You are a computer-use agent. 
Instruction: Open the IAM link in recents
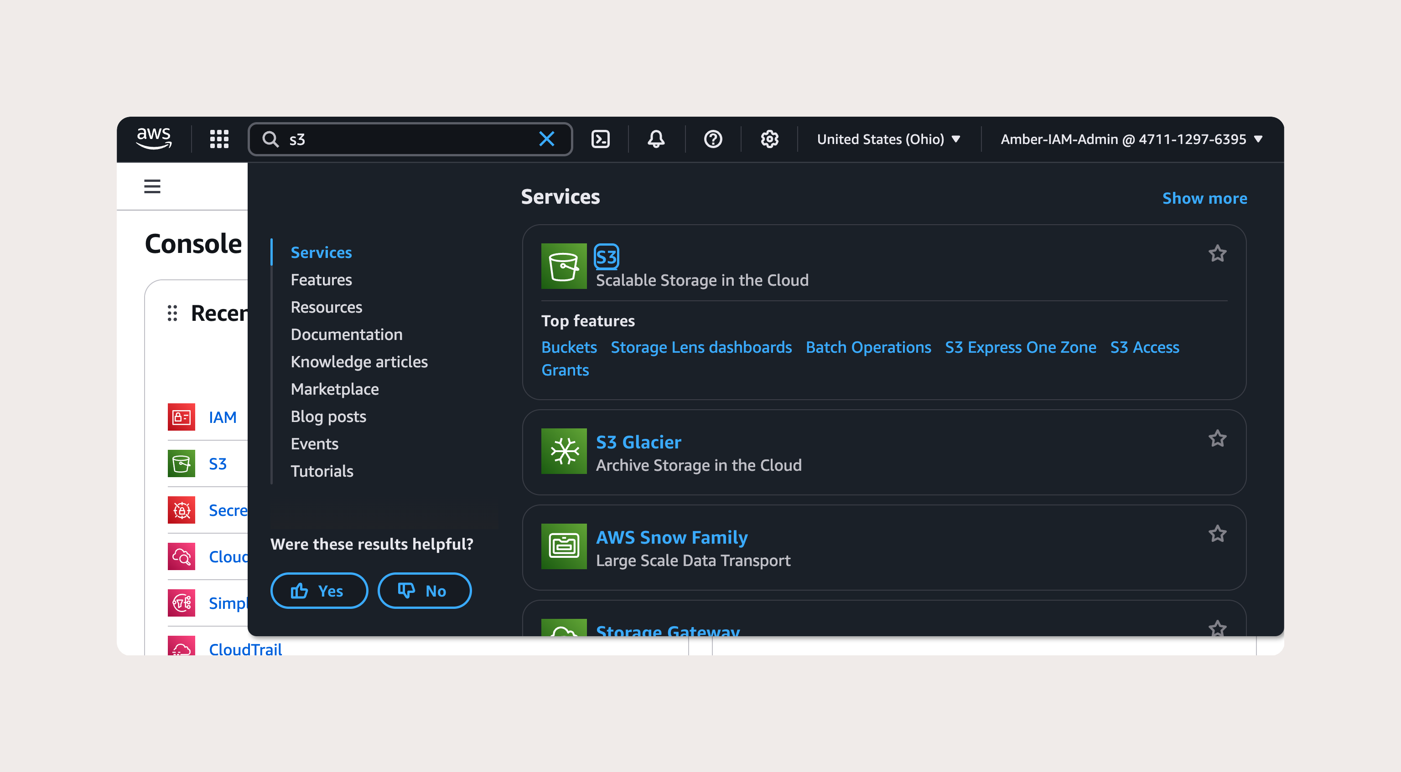tap(223, 417)
